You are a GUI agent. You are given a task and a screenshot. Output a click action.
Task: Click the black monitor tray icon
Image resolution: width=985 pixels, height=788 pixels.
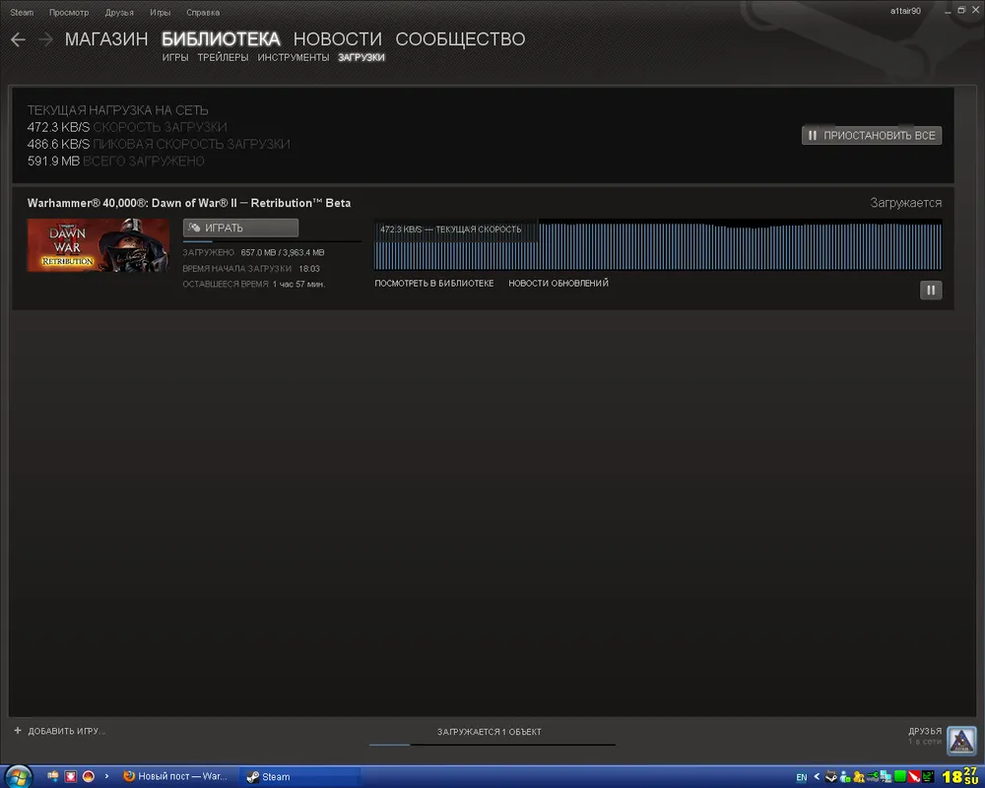click(928, 777)
